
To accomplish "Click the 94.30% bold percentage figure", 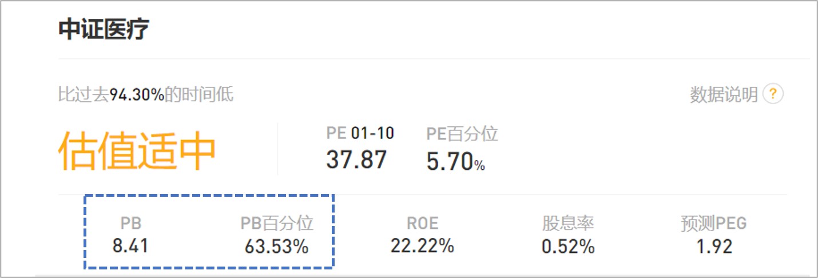I will [x=137, y=94].
